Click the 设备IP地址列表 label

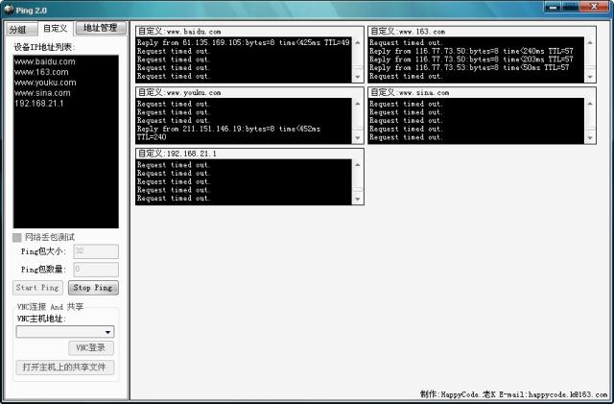[44, 47]
